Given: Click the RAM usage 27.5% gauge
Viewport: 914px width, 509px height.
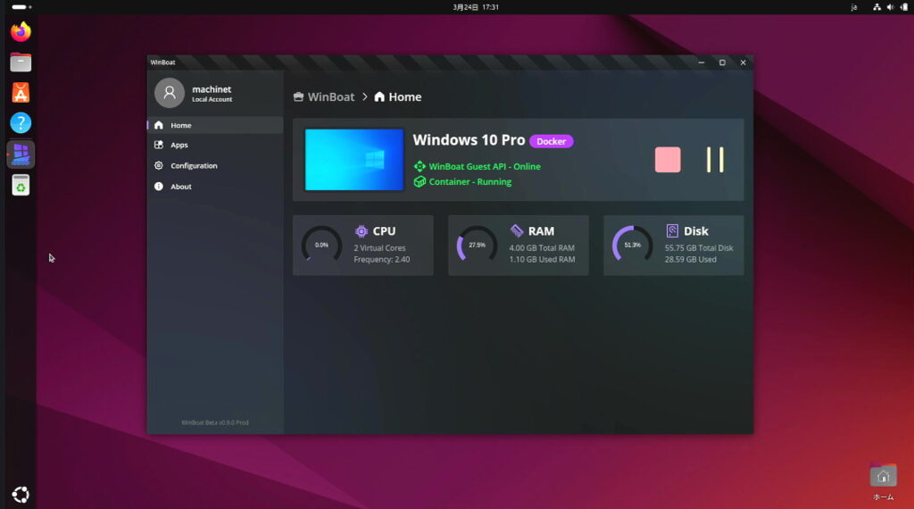Looking at the screenshot, I should click(x=477, y=245).
